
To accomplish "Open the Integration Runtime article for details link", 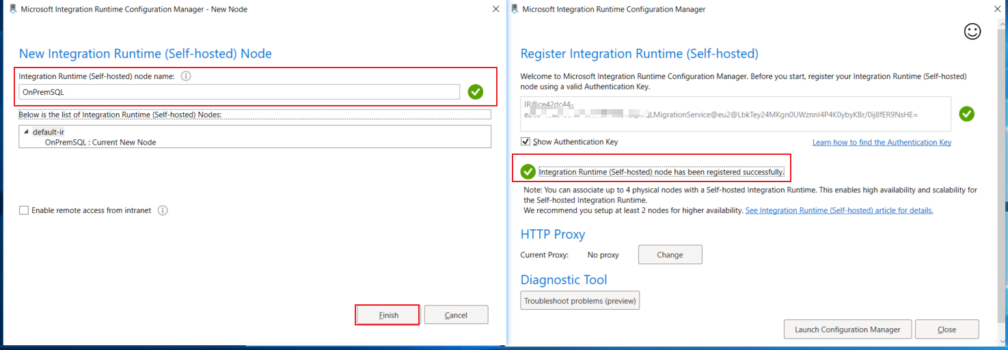I will [x=839, y=211].
